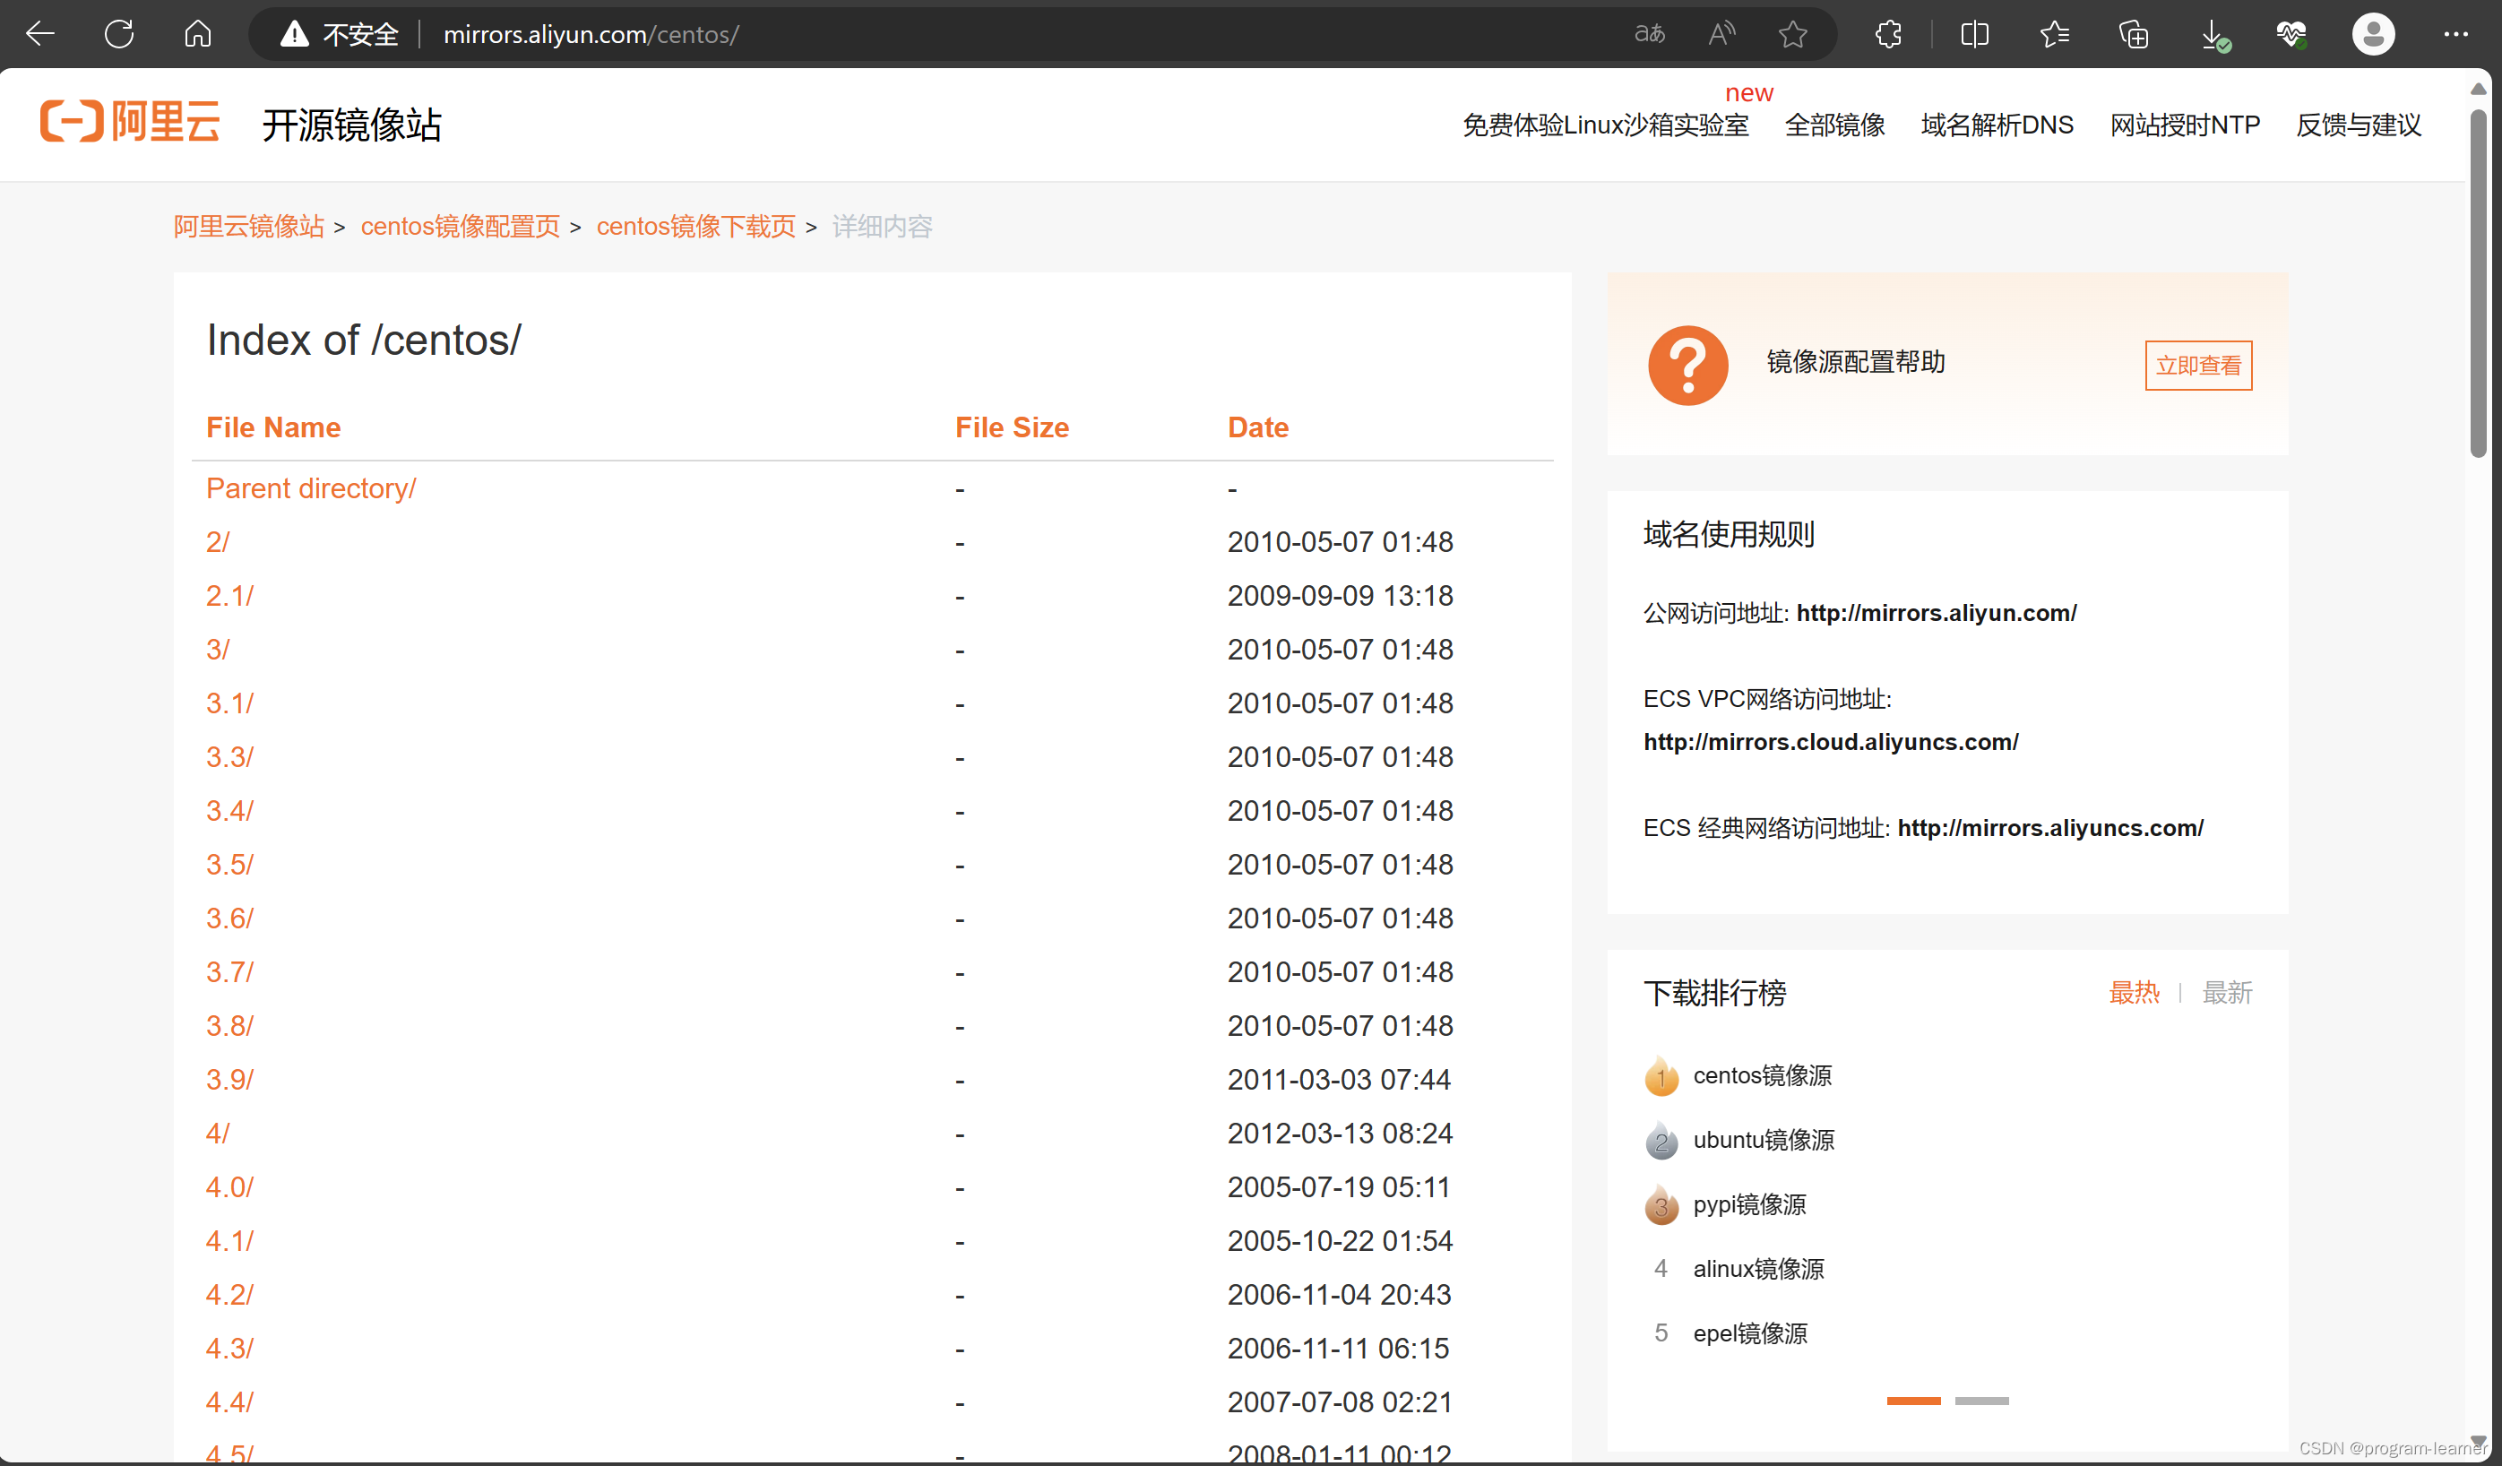The height and width of the screenshot is (1466, 2502).
Task: Open the 3.6/ directory link
Action: point(229,918)
